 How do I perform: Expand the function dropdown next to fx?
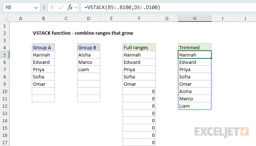click(x=76, y=7)
